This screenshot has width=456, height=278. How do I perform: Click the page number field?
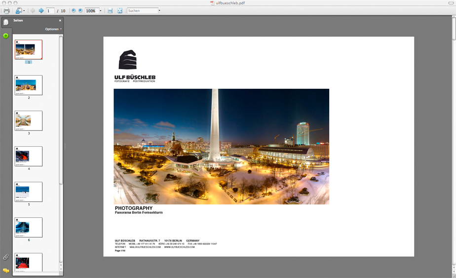point(50,10)
